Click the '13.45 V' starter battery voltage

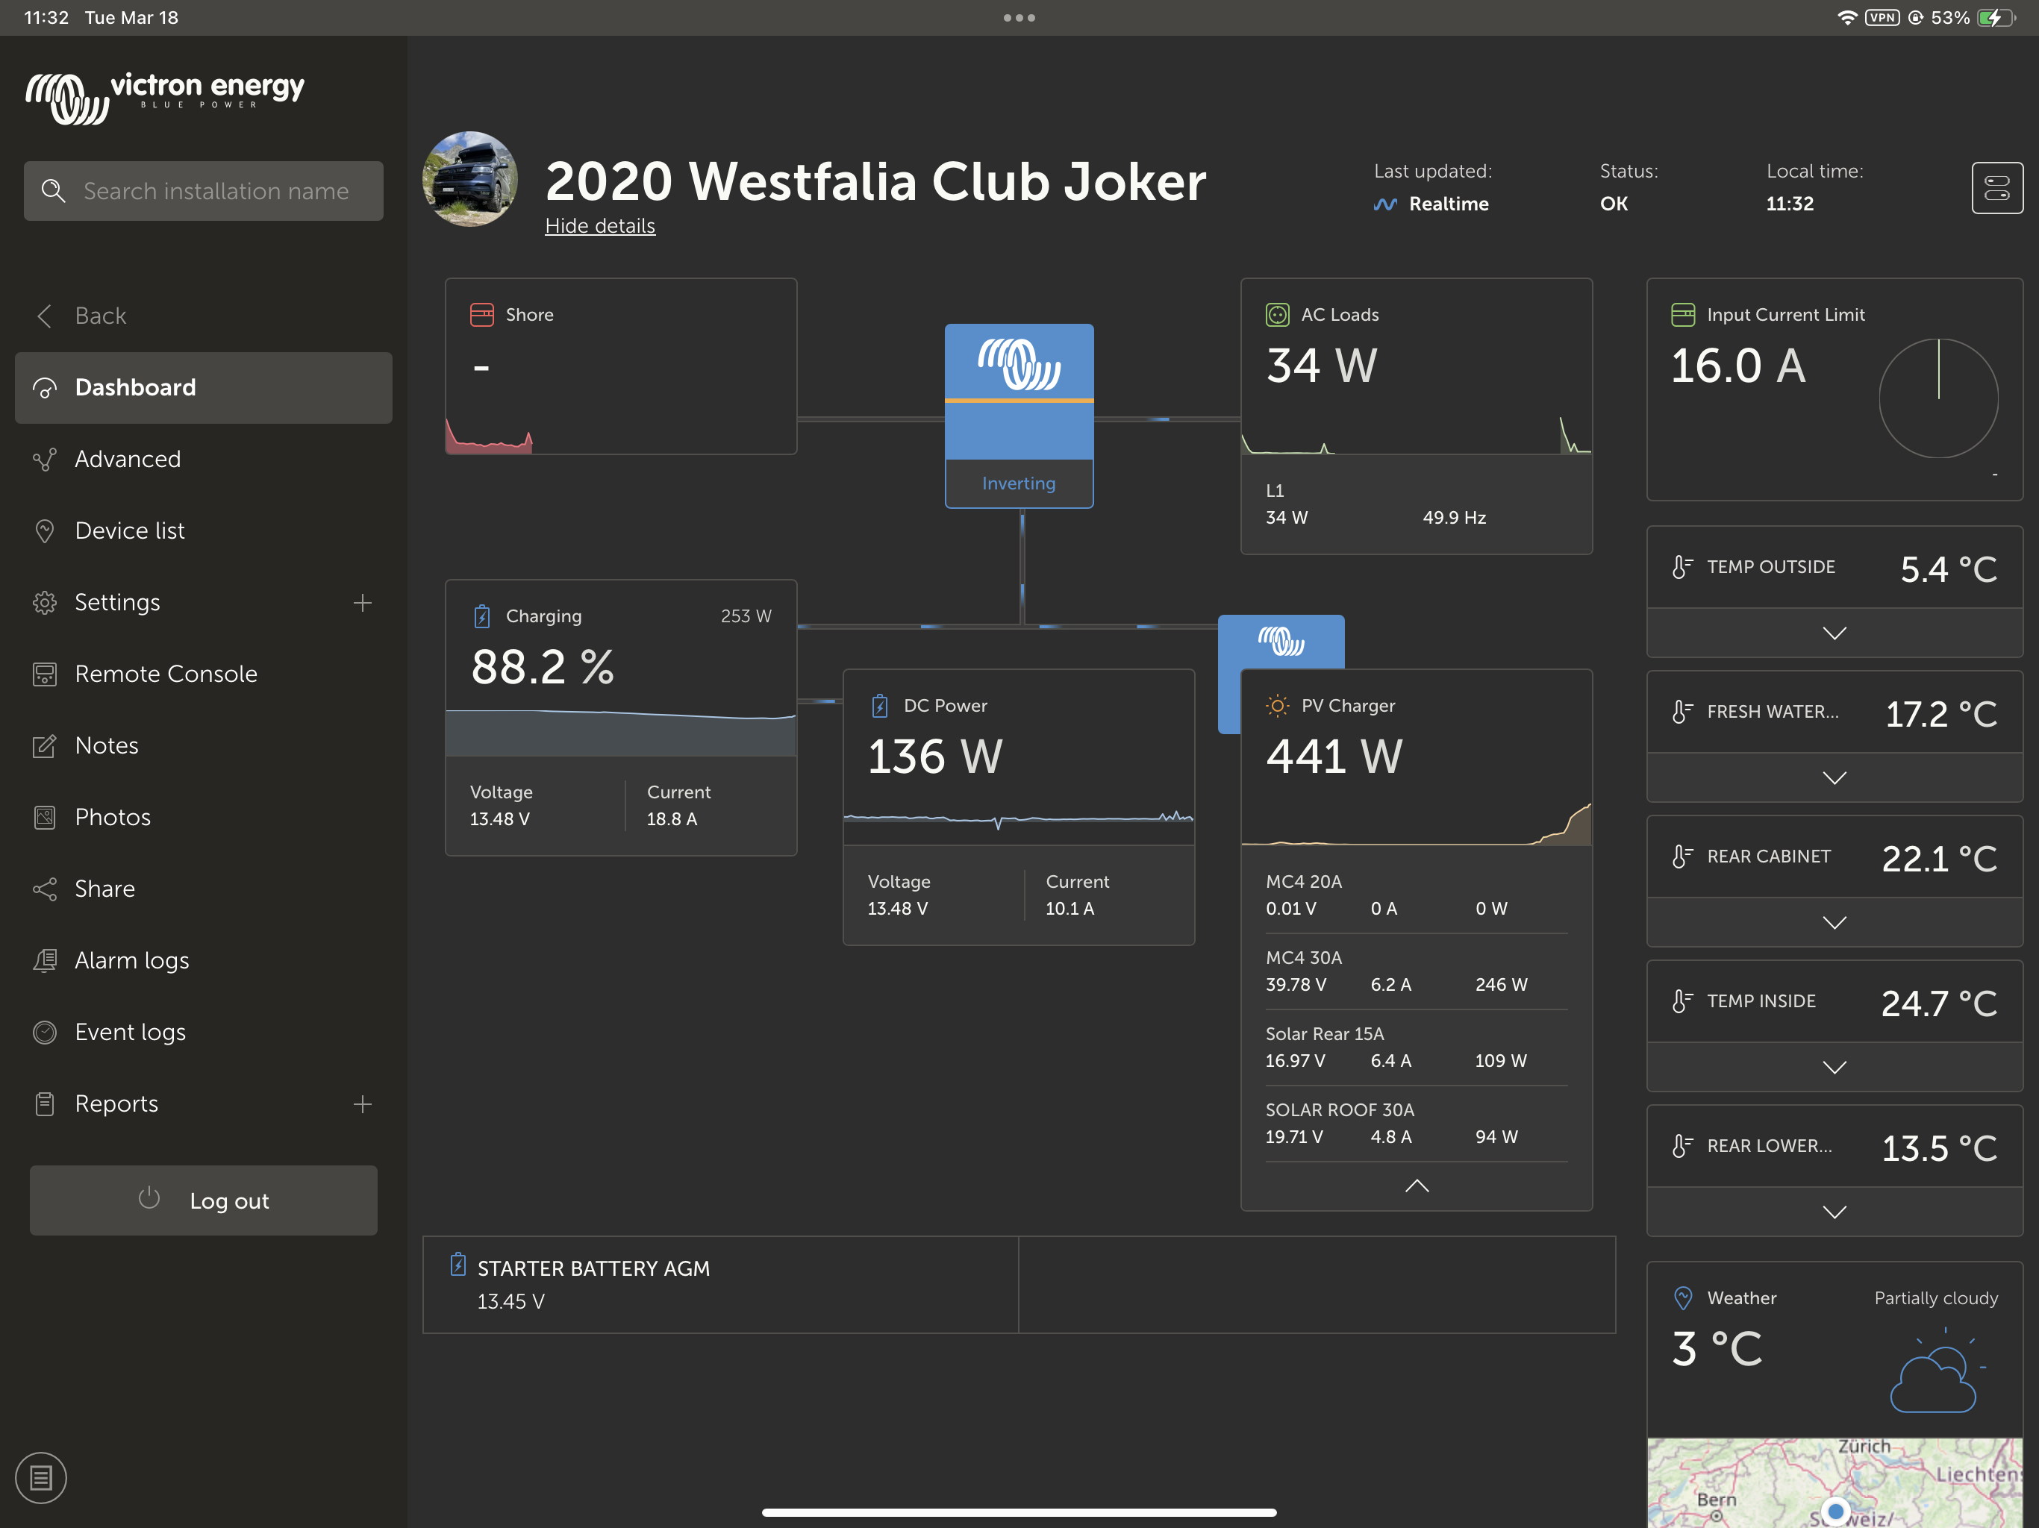510,1301
